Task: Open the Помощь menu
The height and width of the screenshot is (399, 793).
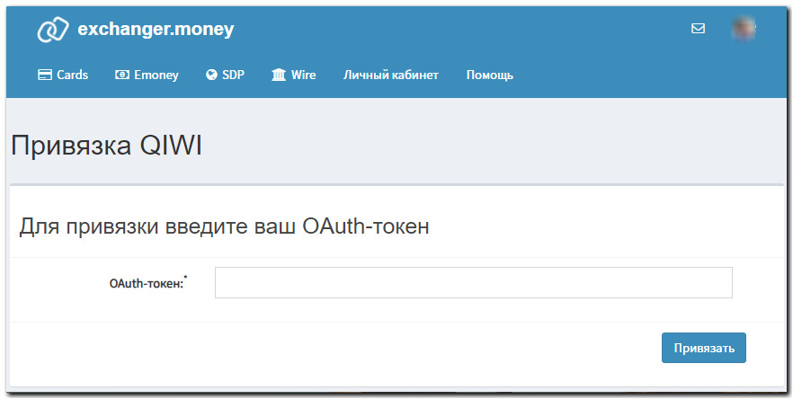Action: [489, 75]
